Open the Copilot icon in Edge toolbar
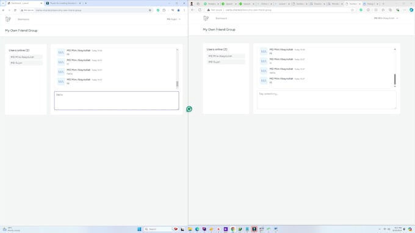 pyautogui.click(x=411, y=10)
